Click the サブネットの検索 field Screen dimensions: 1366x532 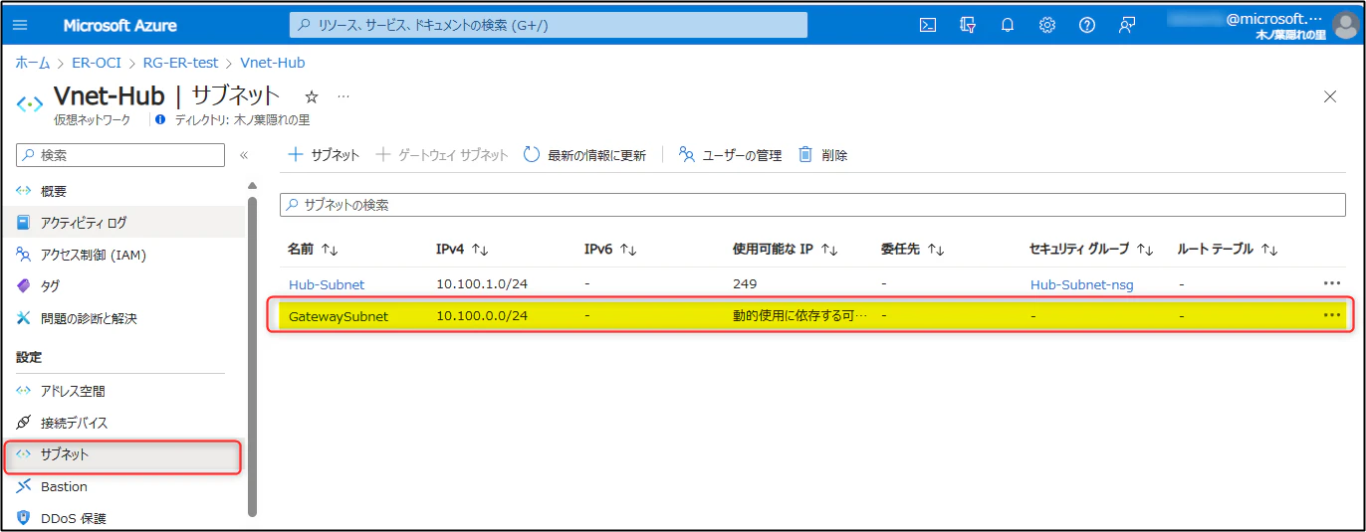(812, 205)
